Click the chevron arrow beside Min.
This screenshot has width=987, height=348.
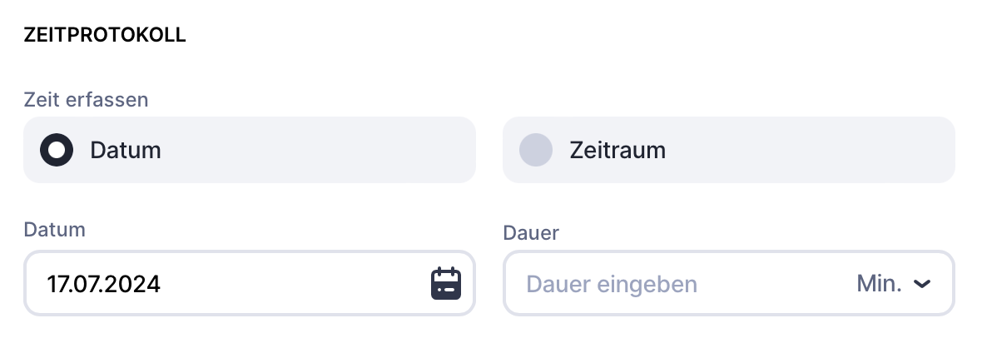[921, 285]
